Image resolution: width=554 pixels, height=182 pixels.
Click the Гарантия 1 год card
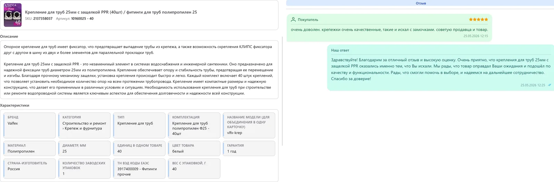249,148
